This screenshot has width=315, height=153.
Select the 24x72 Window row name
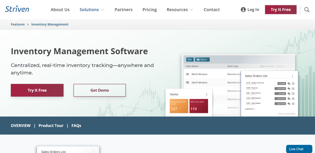coord(199,83)
